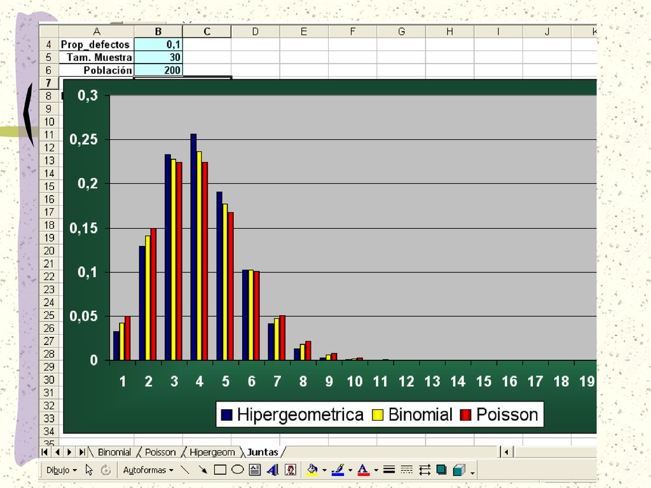Select the Line drawing tool

pyautogui.click(x=185, y=470)
